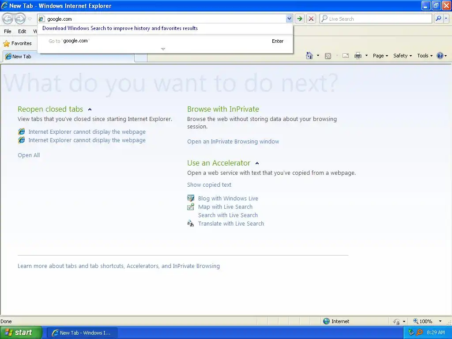
Task: Click the Blog with Windows Live icon
Action: [x=191, y=198]
